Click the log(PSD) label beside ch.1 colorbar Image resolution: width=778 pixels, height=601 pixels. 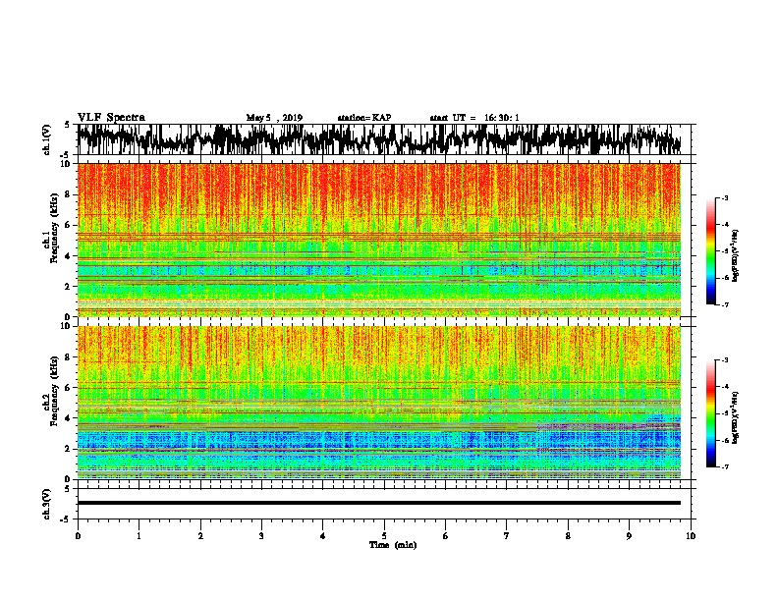(736, 255)
